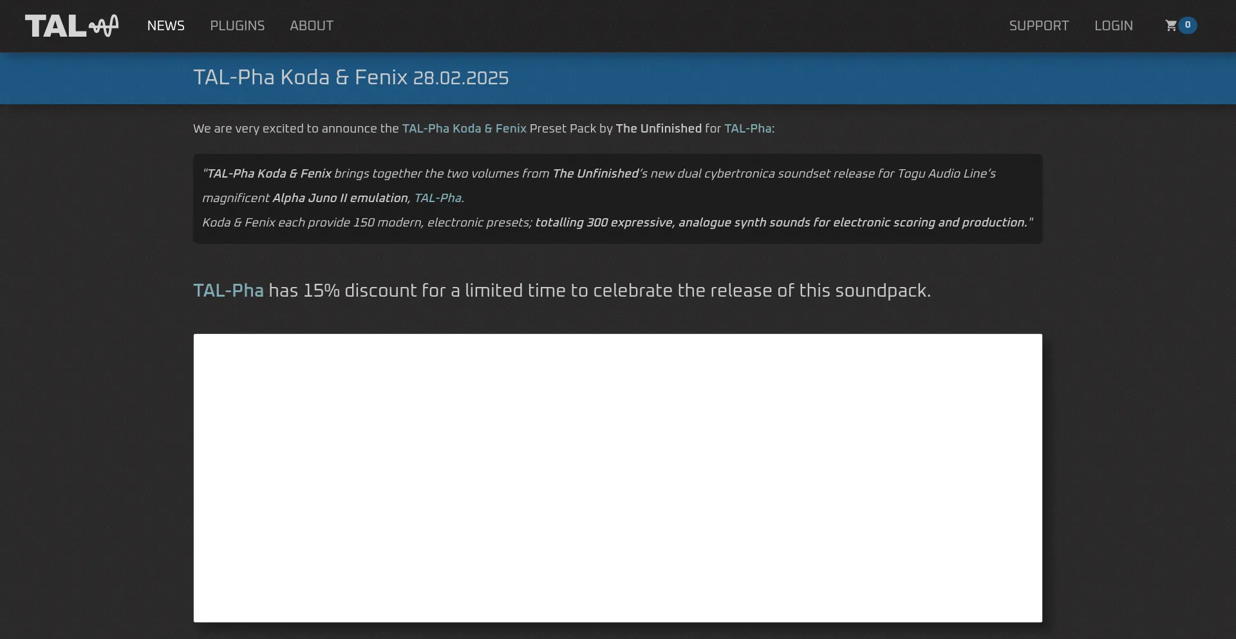This screenshot has height=639, width=1236.
Task: Click The Unfinished in the intro sentence
Action: click(x=659, y=129)
